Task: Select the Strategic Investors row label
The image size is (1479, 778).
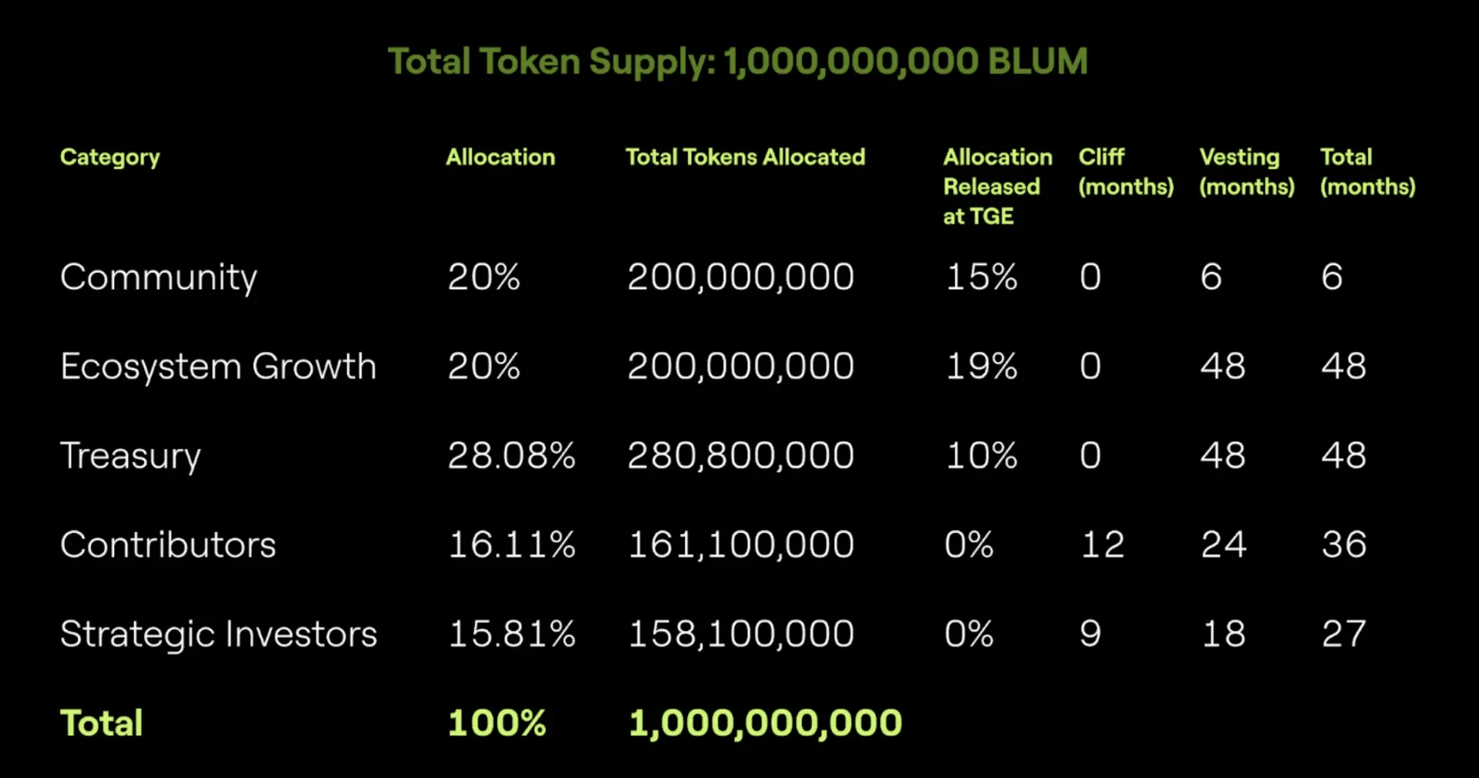Action: (x=219, y=635)
